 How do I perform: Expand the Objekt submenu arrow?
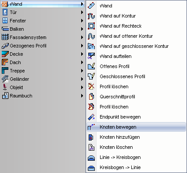click(82, 87)
